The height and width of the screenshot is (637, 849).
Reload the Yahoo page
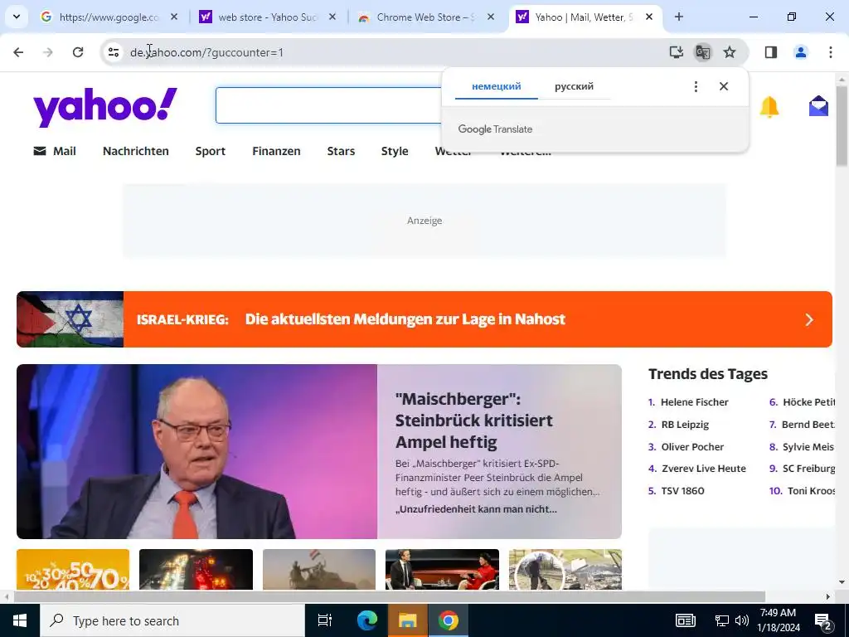point(78,52)
